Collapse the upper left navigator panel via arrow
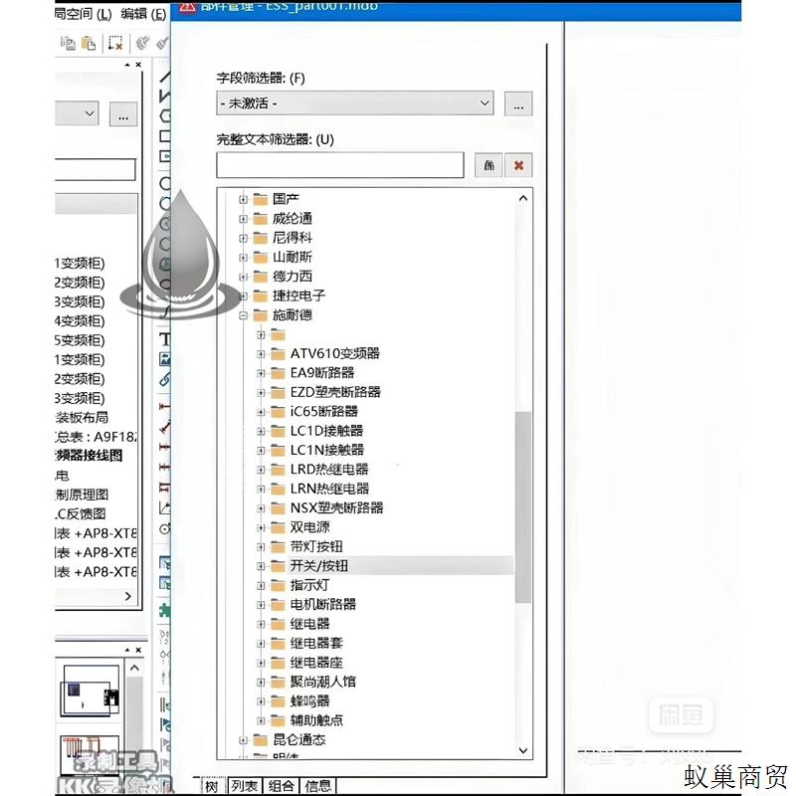The image size is (796, 796). coord(127,65)
